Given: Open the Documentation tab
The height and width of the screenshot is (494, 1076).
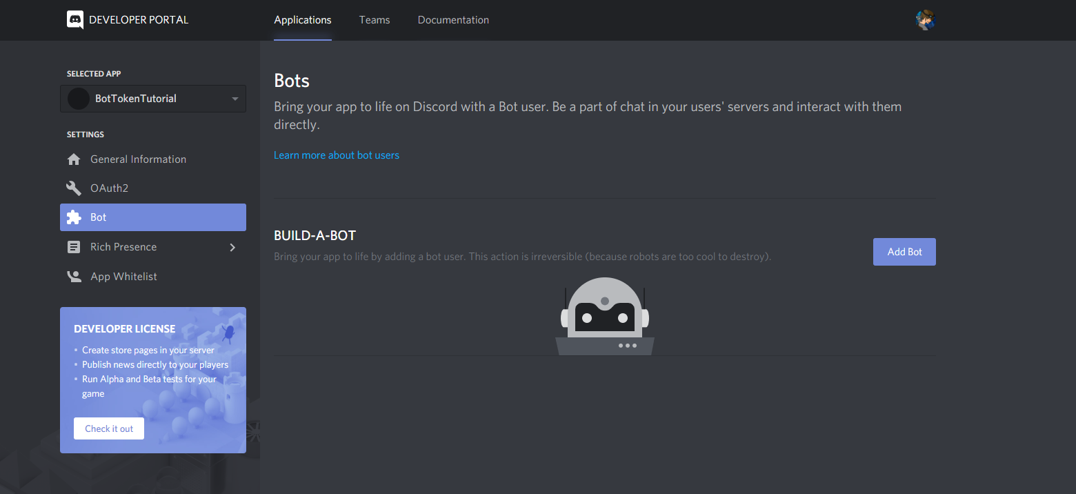Looking at the screenshot, I should (453, 20).
